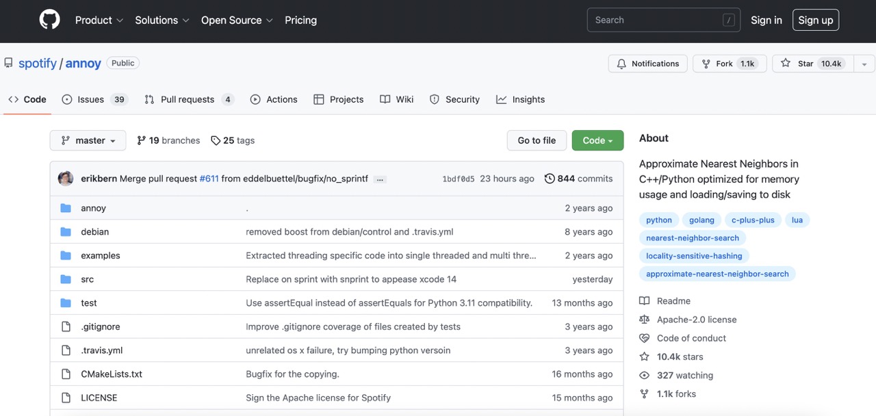The height and width of the screenshot is (416, 876).
Task: Click the annoy folder icon
Action: coord(66,208)
